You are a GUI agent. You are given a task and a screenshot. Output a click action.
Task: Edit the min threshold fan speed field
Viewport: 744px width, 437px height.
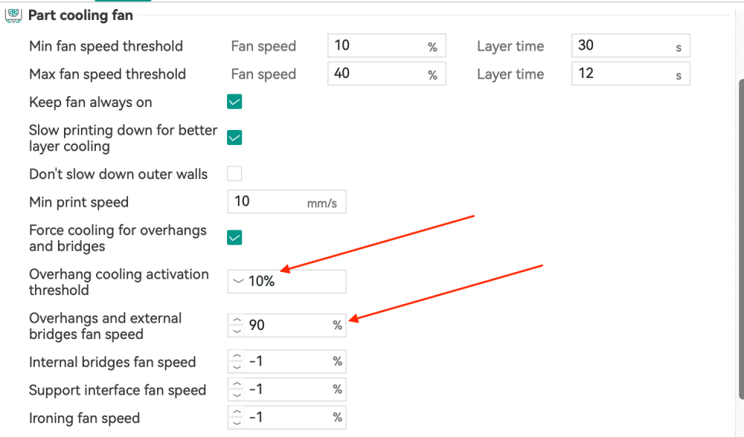click(376, 45)
